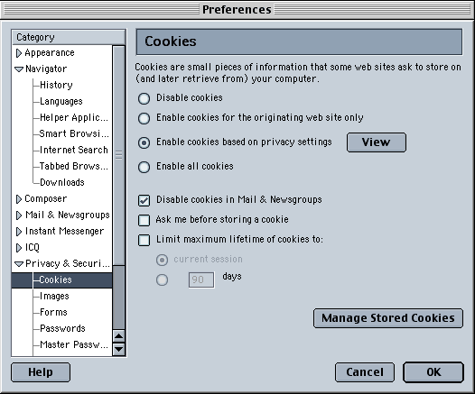Enable Ask me before storing a cookie
This screenshot has width=475, height=394.
[144, 220]
